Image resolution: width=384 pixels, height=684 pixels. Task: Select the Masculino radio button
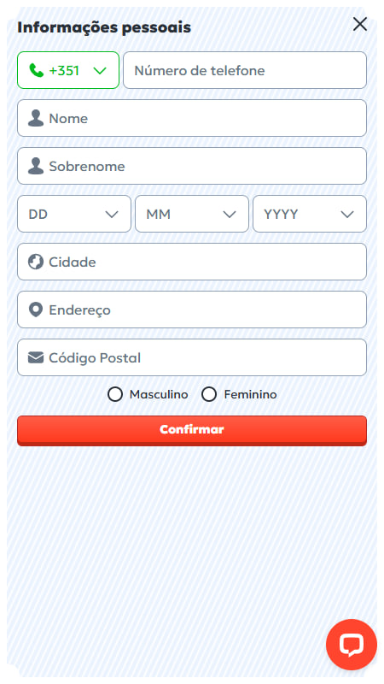[115, 394]
